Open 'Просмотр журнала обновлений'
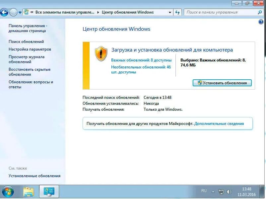The height and width of the screenshot is (199, 266). coord(27,60)
